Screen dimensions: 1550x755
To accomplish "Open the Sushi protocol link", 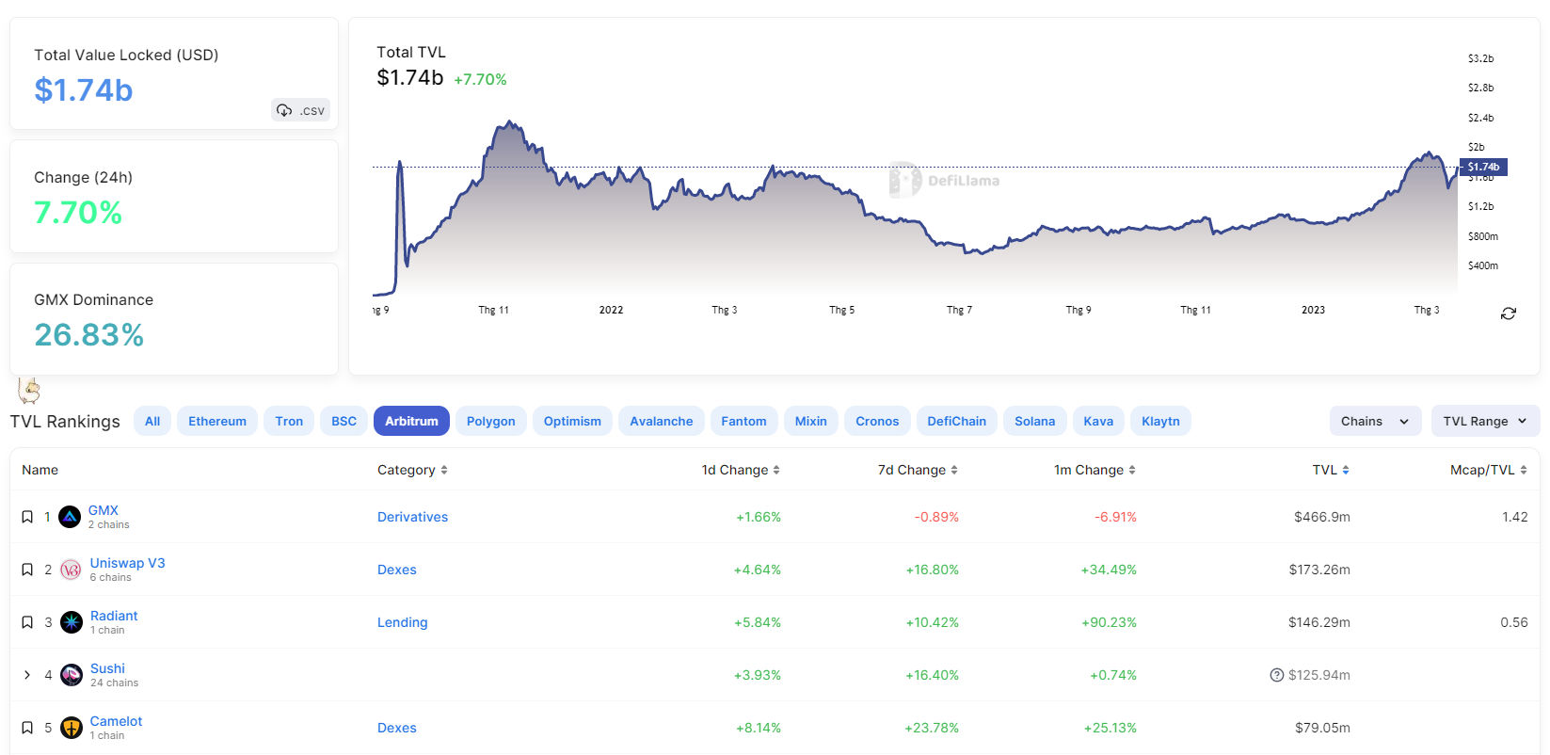I will 107,668.
